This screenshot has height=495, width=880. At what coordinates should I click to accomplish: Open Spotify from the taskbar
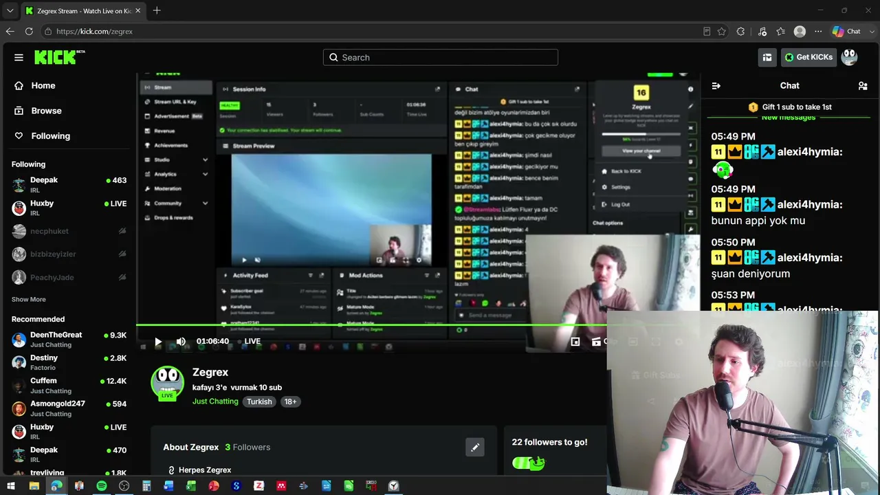(x=102, y=486)
